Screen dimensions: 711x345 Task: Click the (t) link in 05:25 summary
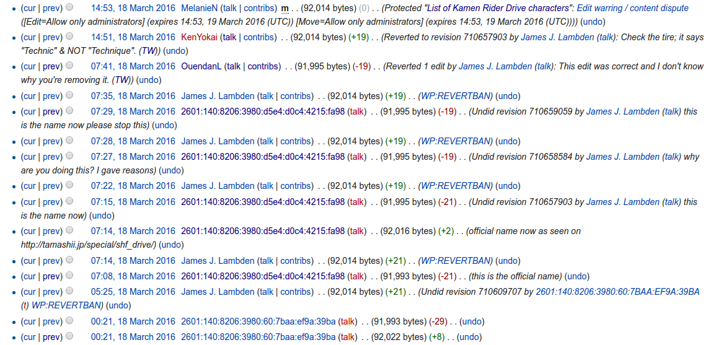25,305
